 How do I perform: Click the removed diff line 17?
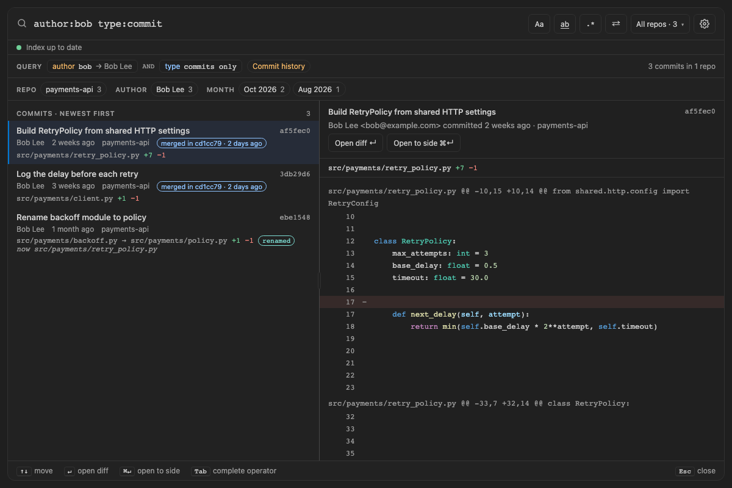[522, 302]
